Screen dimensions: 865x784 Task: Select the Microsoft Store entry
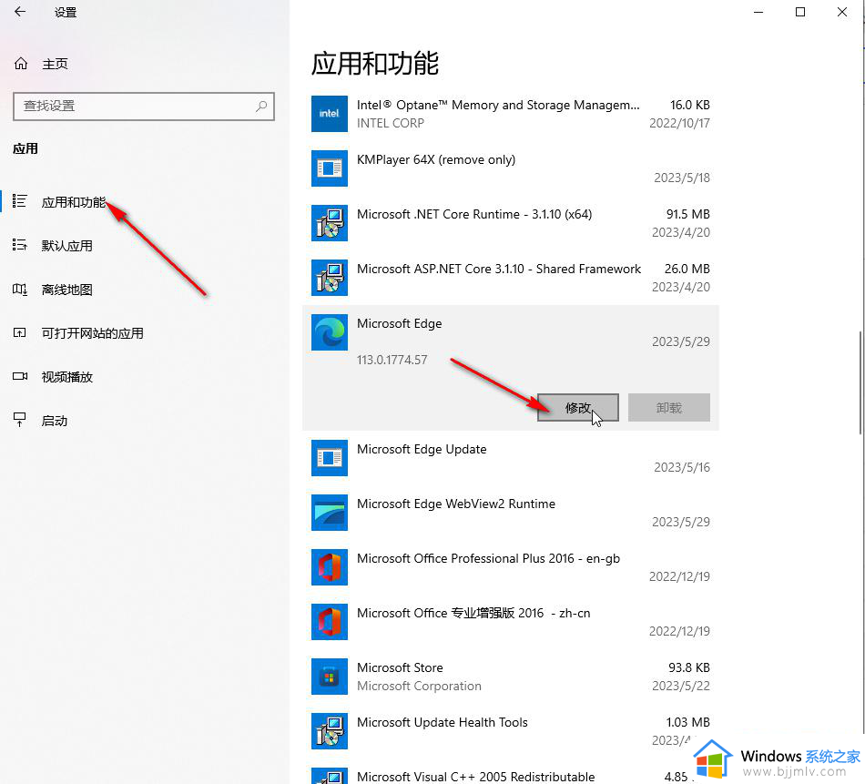click(510, 677)
